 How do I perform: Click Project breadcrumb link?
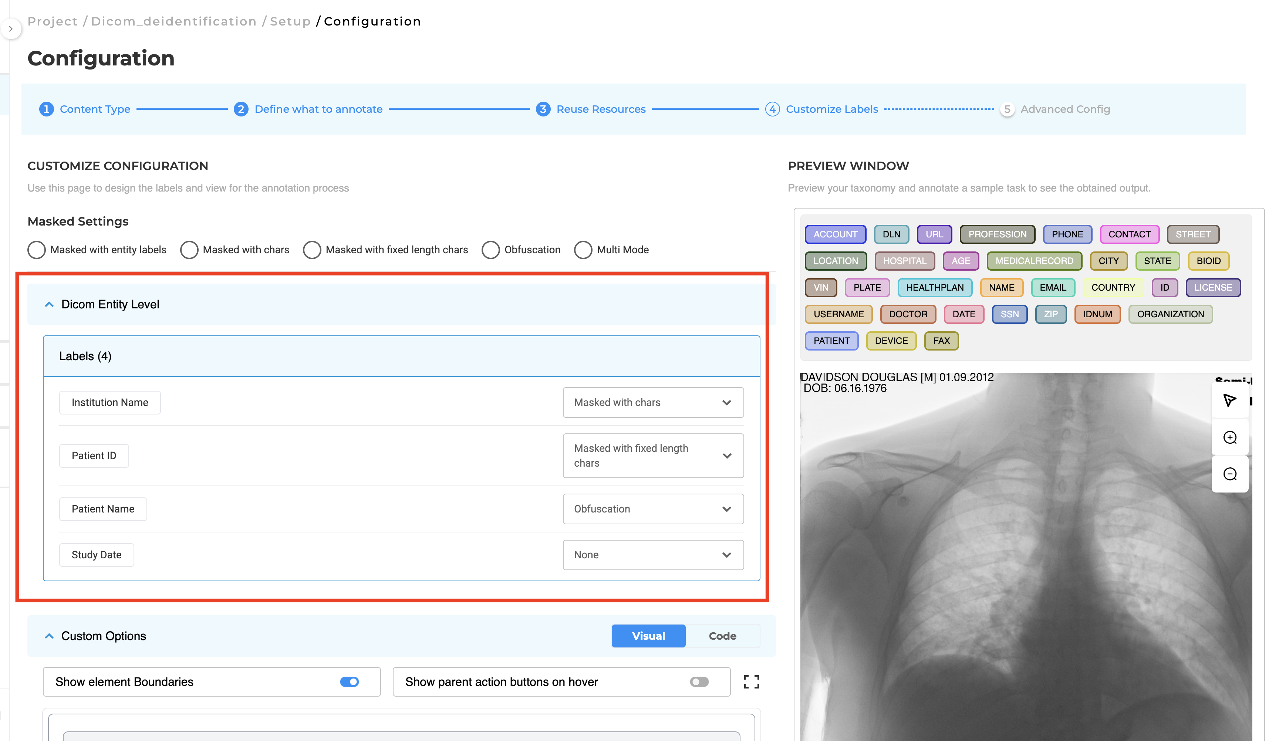tap(52, 21)
